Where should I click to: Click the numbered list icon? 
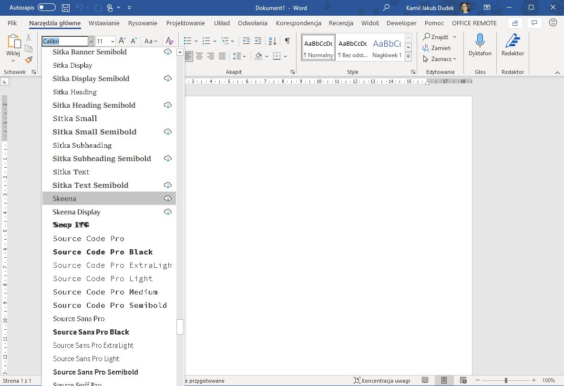pos(206,41)
